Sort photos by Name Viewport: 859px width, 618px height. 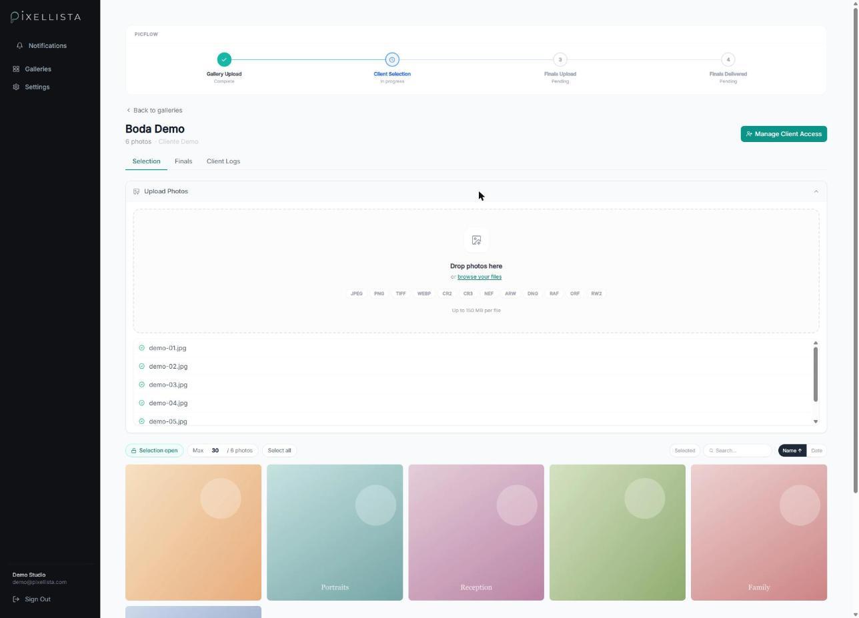coord(792,451)
